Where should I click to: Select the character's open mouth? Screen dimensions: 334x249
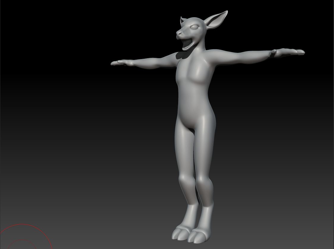pyautogui.click(x=187, y=44)
